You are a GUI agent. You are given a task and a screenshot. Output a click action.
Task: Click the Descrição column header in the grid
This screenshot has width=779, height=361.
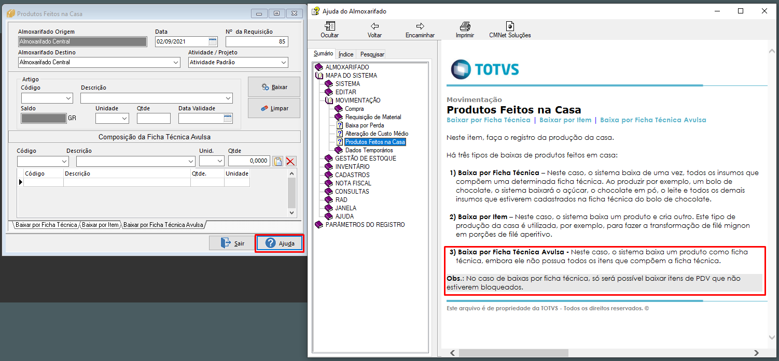[x=127, y=174]
